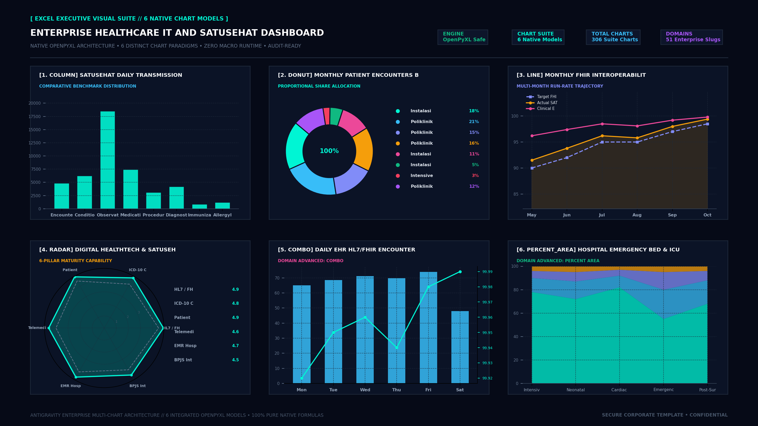Select the Emergenc axis label
Image resolution: width=758 pixels, height=426 pixels.
pos(664,390)
